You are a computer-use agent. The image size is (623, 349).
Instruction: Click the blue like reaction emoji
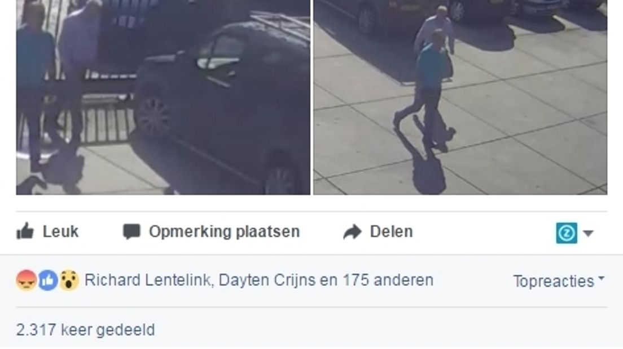[47, 280]
